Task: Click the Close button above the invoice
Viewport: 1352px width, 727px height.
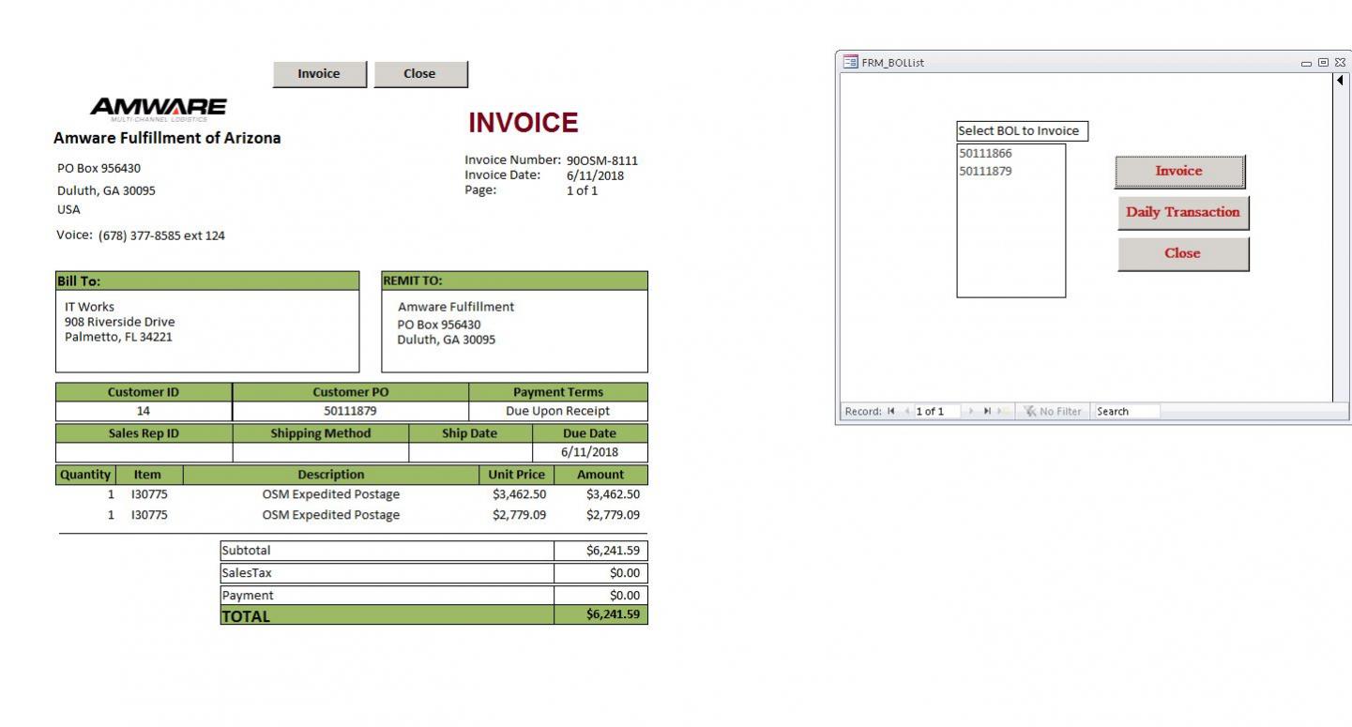Action: coord(419,74)
